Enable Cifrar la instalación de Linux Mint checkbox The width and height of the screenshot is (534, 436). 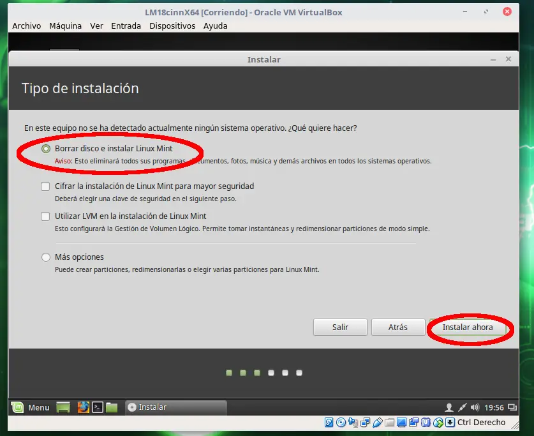point(45,186)
